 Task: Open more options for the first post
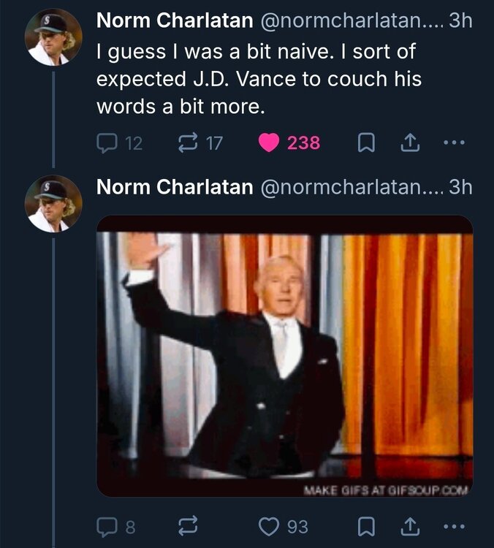455,142
